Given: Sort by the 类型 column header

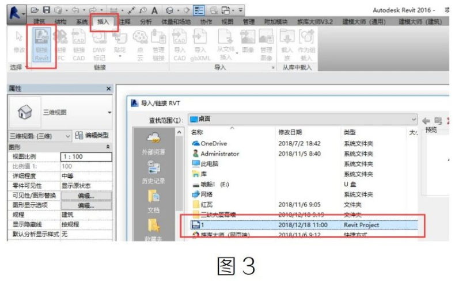Looking at the screenshot, I should (x=350, y=132).
